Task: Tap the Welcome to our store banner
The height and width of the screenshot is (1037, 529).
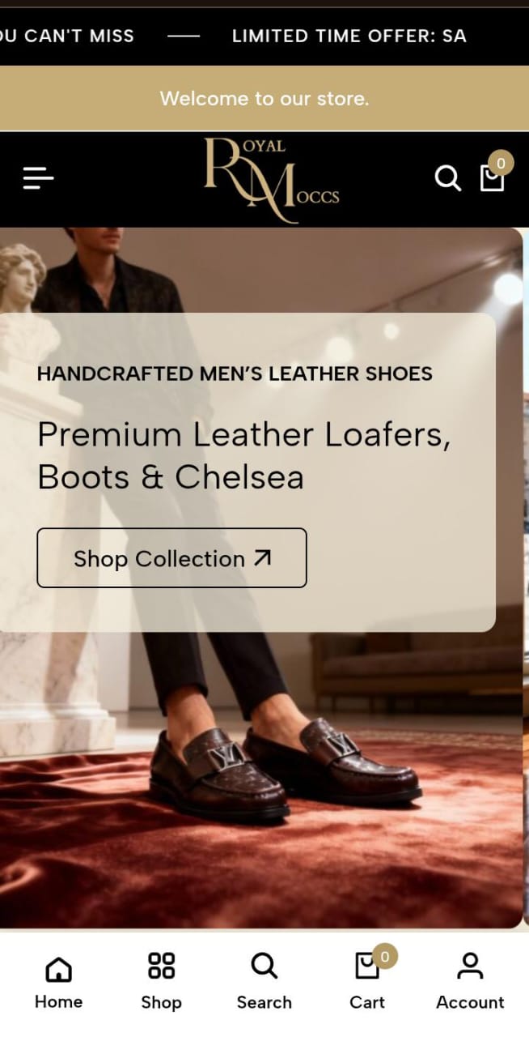Action: pyautogui.click(x=264, y=99)
